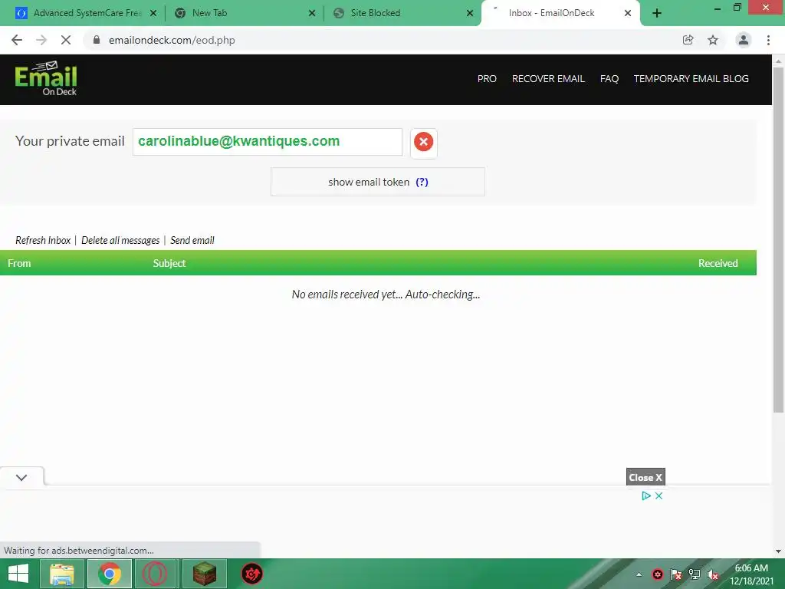Viewport: 785px width, 589px height.
Task: Close the New Tab tab
Action: (x=312, y=14)
